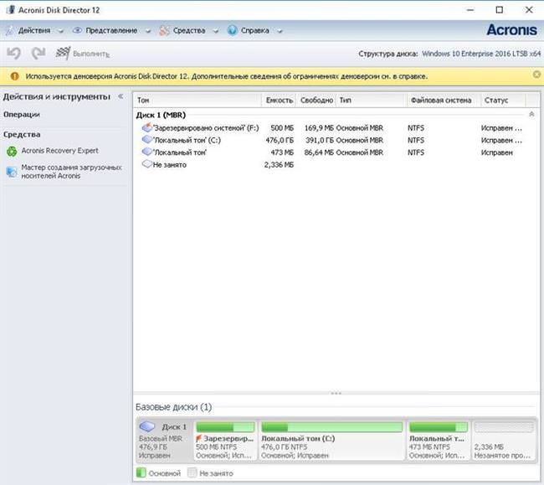This screenshot has height=485, width=544.
Task: Click the Выполнить button label
Action: [x=91, y=54]
